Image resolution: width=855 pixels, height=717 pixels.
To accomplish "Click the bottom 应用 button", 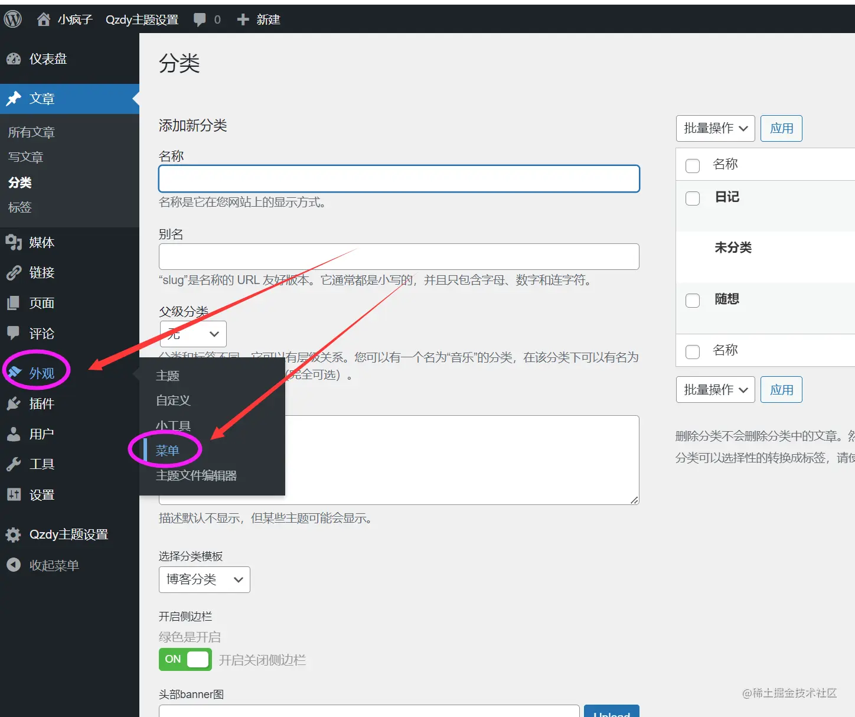I will click(x=781, y=390).
